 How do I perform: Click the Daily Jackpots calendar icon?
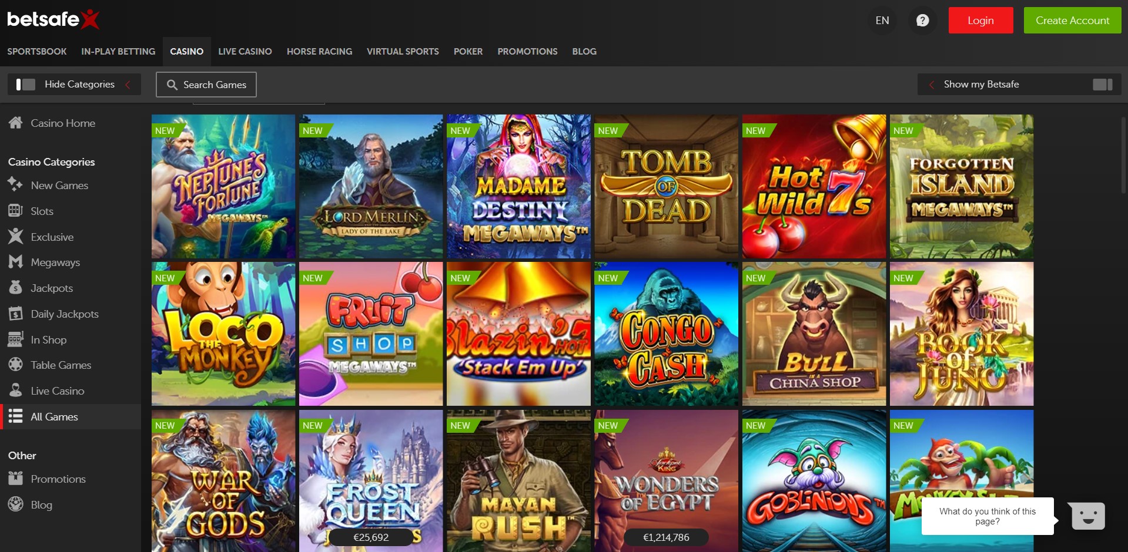click(15, 314)
